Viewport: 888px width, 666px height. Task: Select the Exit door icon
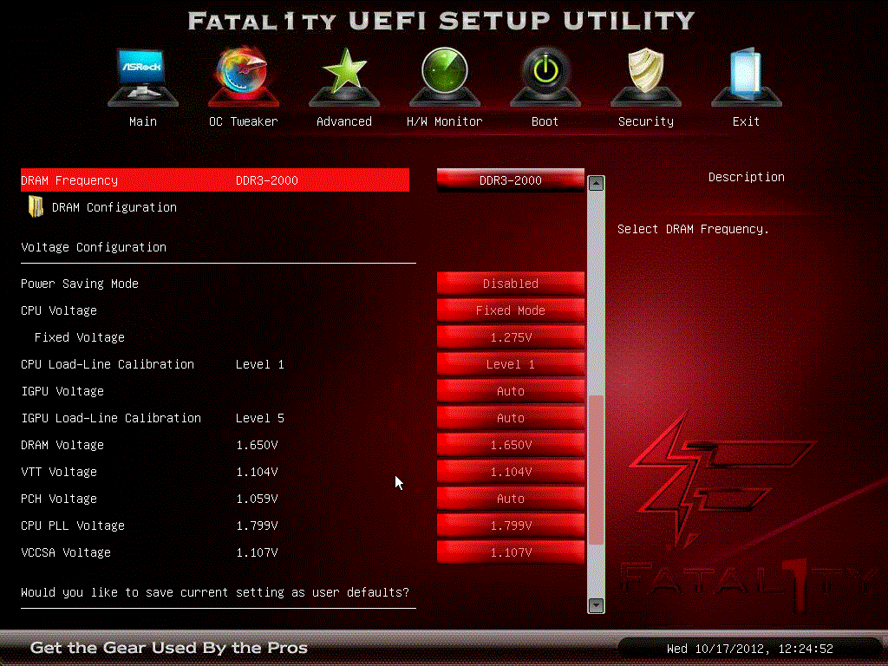pos(747,76)
